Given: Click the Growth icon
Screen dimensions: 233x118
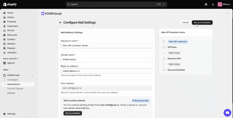Looking at the screenshot, I should click(5, 30).
